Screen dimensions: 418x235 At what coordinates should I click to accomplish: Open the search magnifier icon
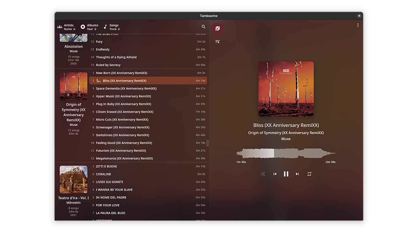pos(203,27)
